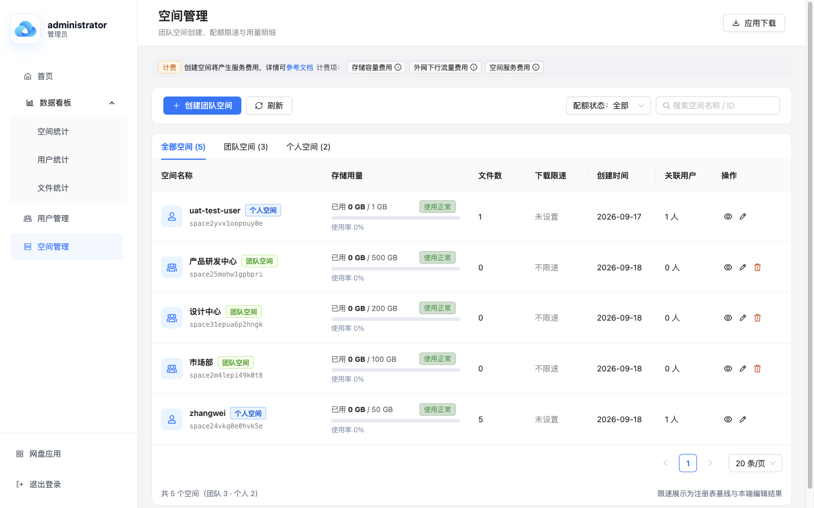This screenshot has width=814, height=508.
Task: Click space ID space2yvx1oopouy0e
Action: pyautogui.click(x=226, y=224)
